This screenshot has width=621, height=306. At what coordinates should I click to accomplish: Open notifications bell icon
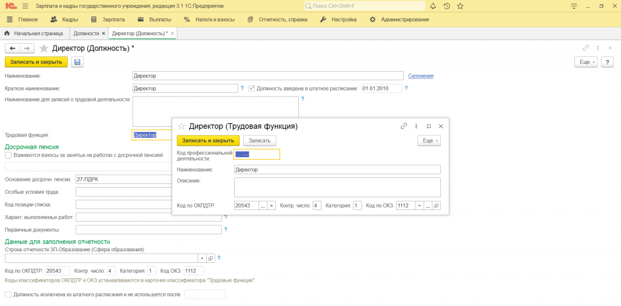(433, 6)
